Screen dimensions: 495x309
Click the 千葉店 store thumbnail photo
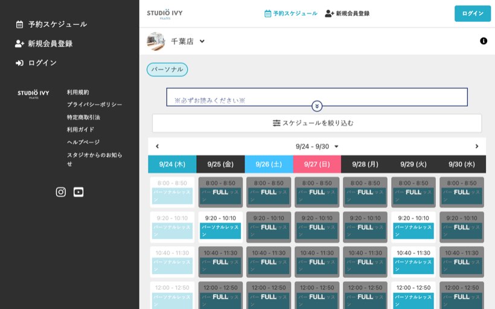[156, 41]
